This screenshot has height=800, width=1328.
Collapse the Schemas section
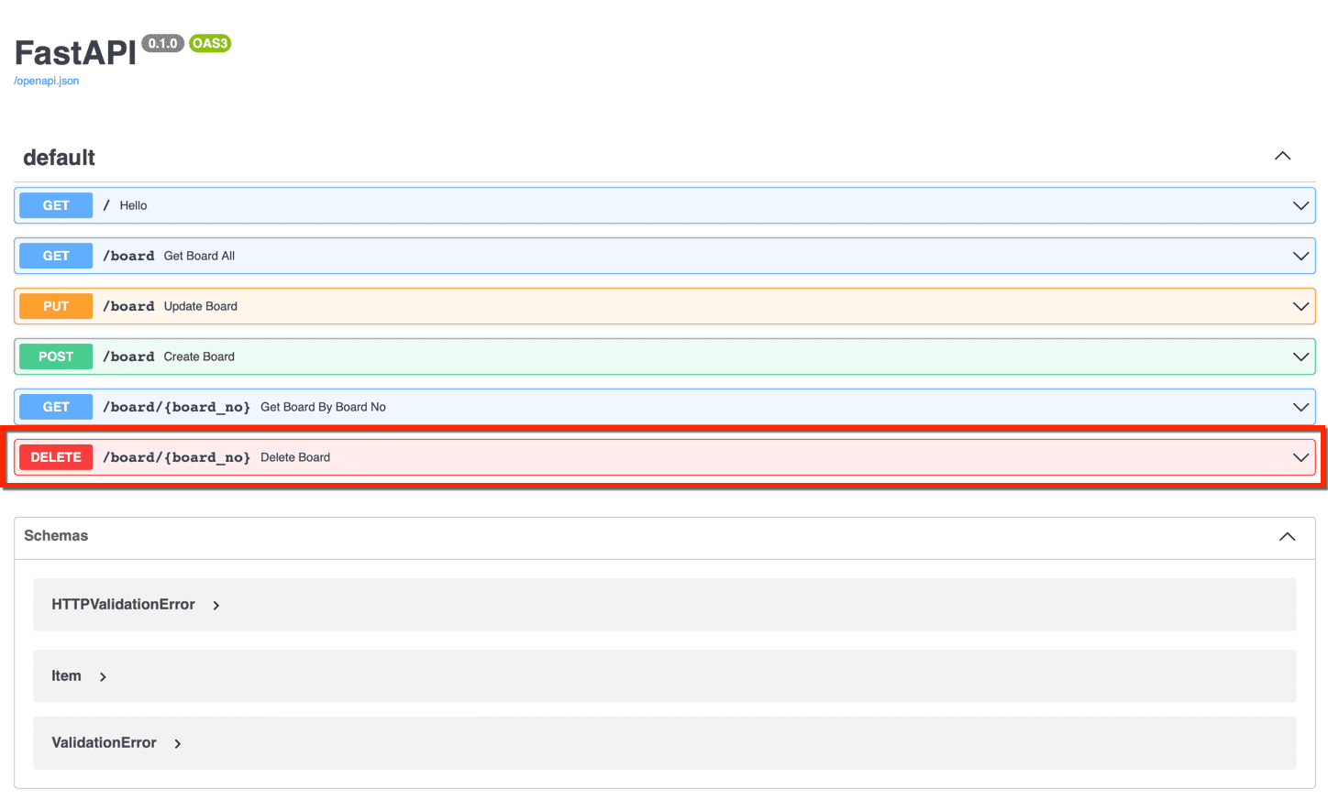(1287, 537)
